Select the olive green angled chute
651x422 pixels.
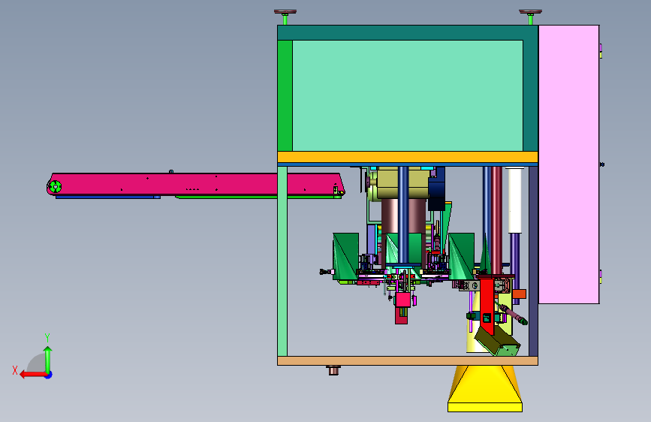tap(497, 341)
